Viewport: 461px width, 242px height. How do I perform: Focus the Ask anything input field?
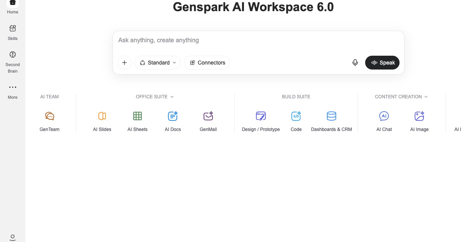point(258,40)
